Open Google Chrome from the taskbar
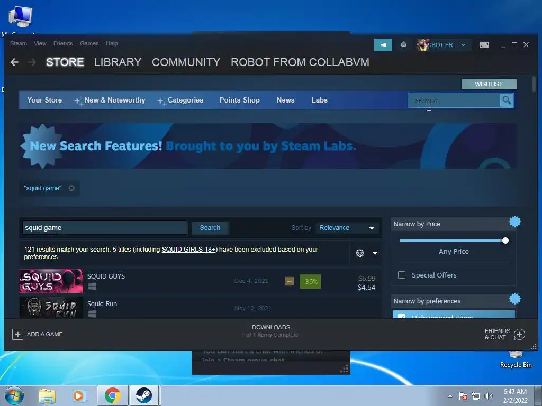542x406 pixels. tap(112, 395)
